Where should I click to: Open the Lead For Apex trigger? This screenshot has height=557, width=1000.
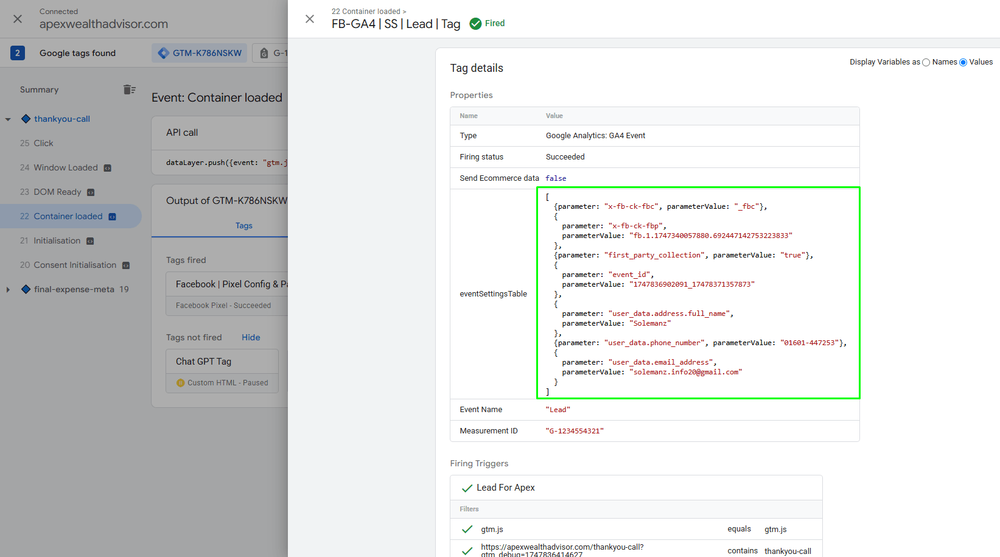pyautogui.click(x=505, y=488)
